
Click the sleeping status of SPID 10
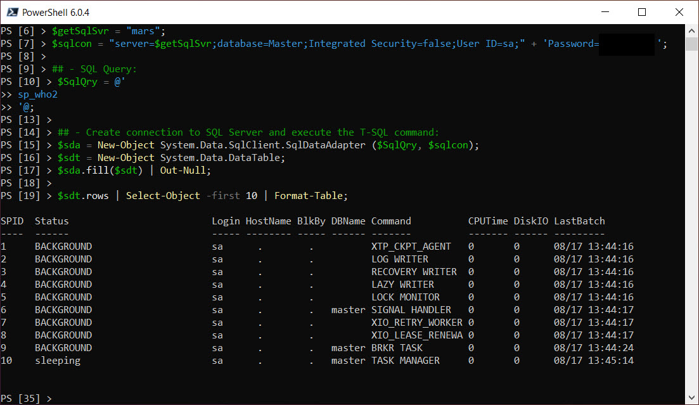[58, 360]
